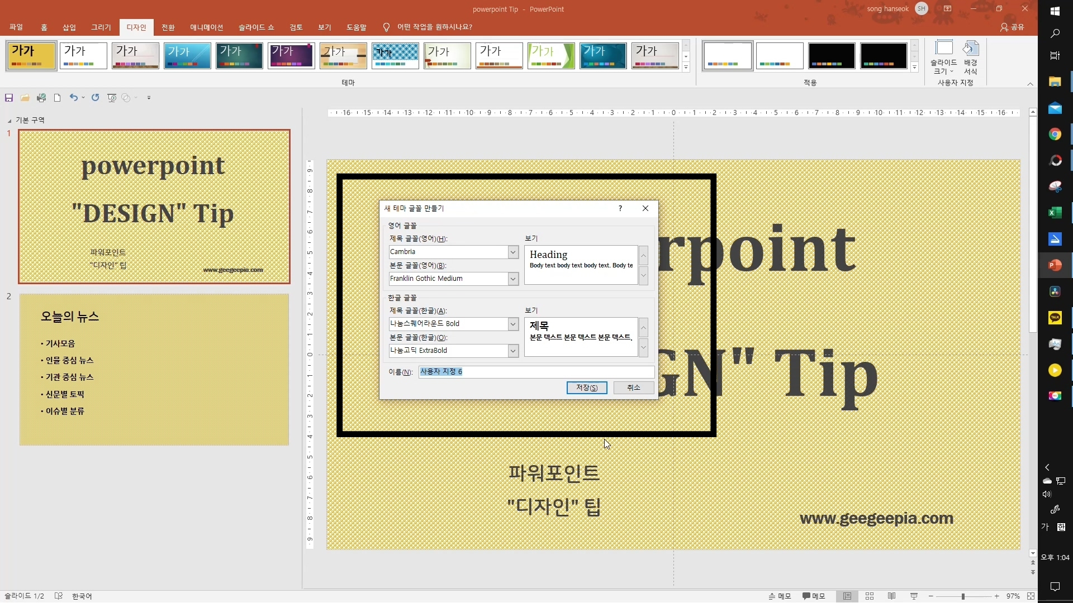This screenshot has height=603, width=1073.
Task: Click fit slide to window icon
Action: (x=1031, y=596)
